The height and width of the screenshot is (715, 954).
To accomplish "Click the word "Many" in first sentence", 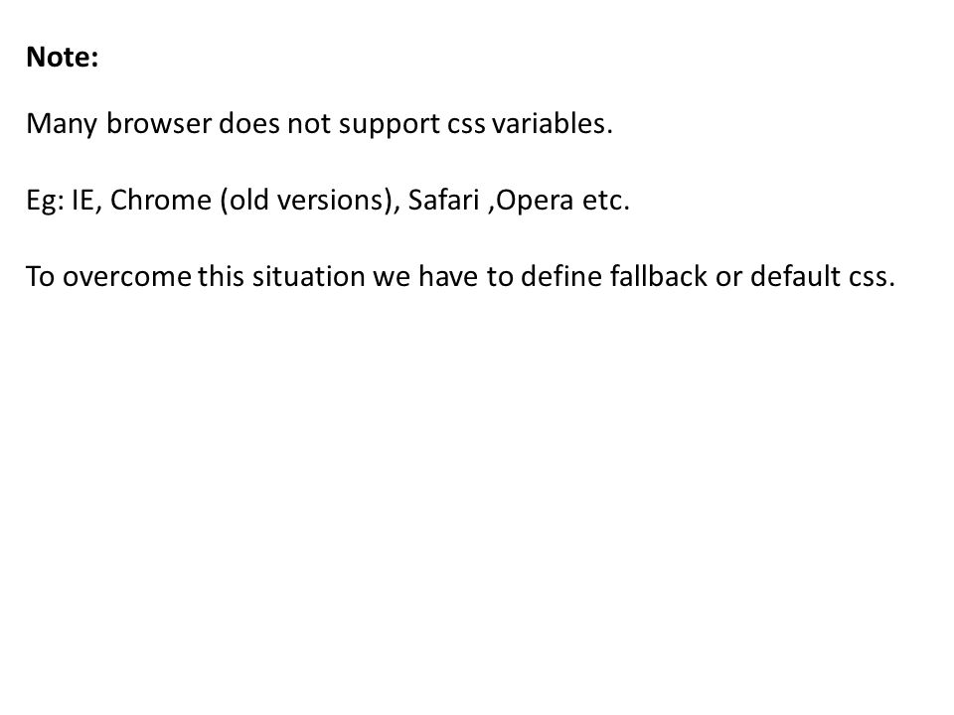I will [x=62, y=124].
